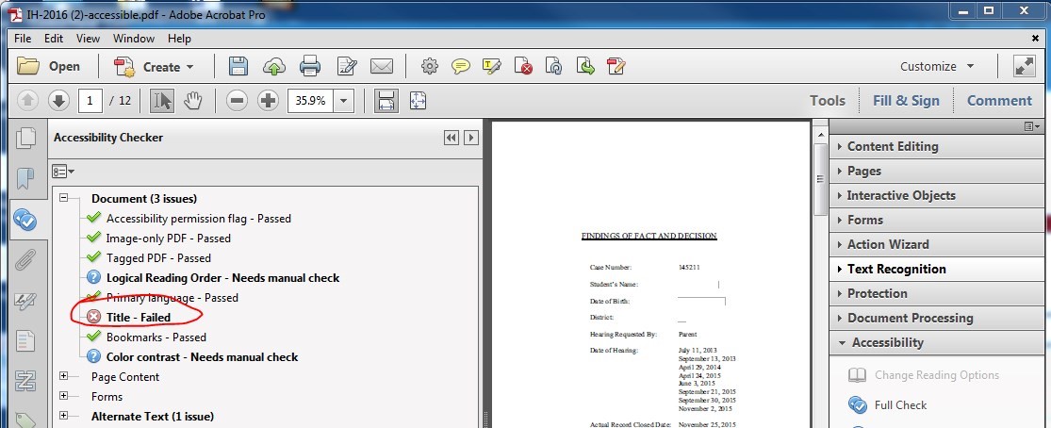Expand the Page Content tree node
This screenshot has width=1051, height=428.
(x=64, y=376)
